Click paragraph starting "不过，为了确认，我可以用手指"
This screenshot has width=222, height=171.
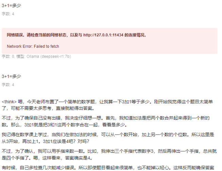click(109, 154)
